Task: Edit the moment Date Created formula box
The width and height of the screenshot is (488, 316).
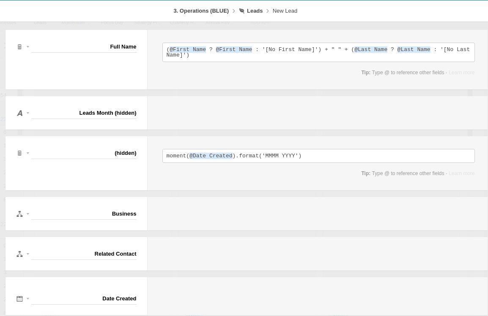Action: 318,156
